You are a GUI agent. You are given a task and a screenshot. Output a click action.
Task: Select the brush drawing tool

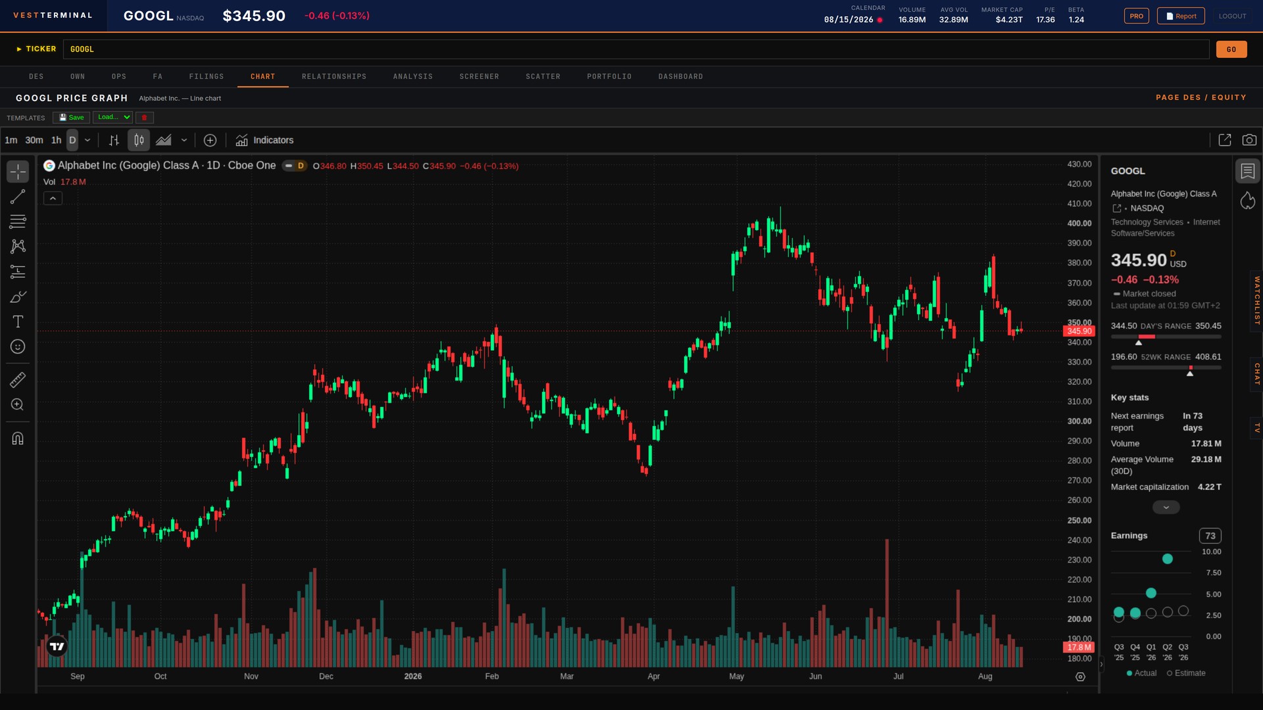pyautogui.click(x=18, y=296)
